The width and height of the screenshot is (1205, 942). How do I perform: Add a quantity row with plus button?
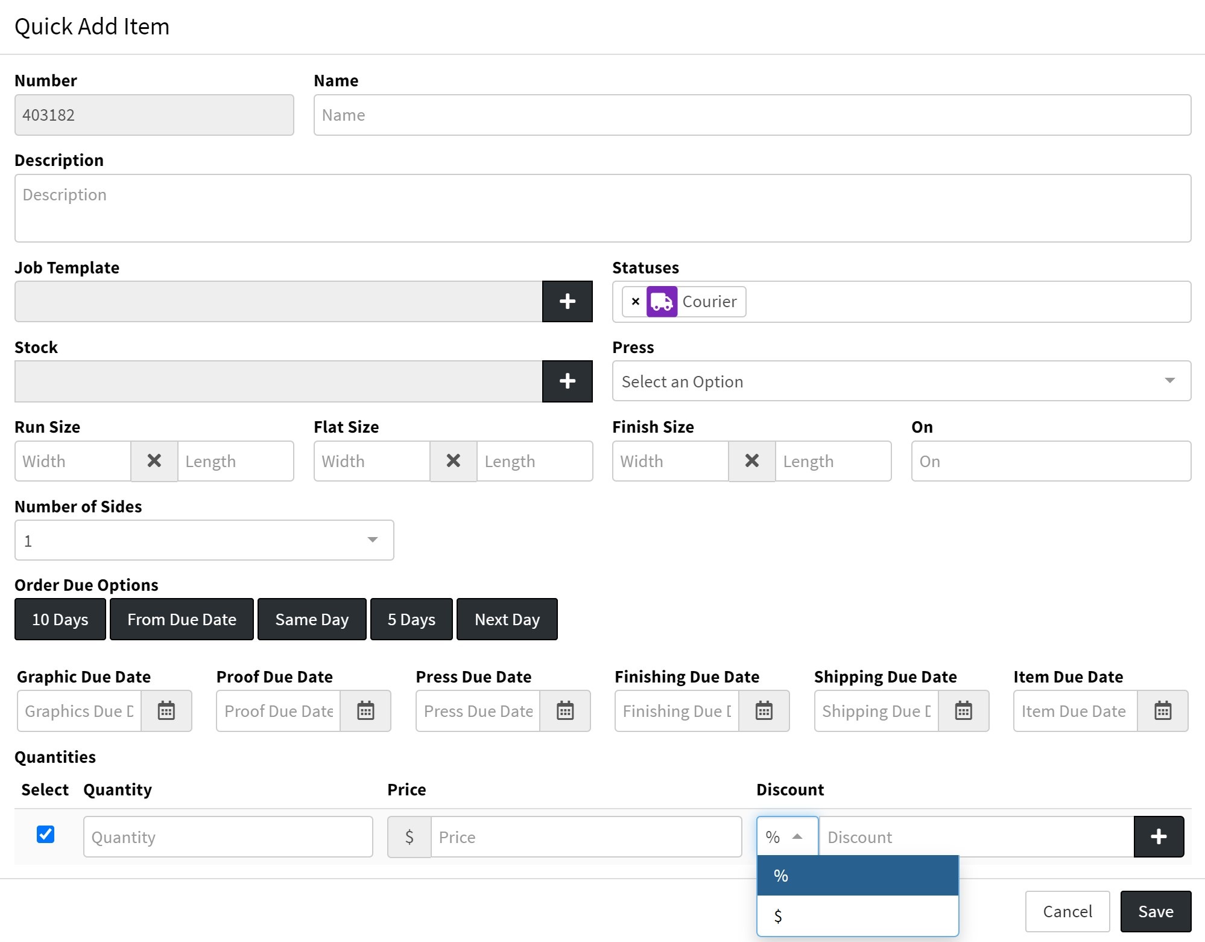[x=1158, y=836]
